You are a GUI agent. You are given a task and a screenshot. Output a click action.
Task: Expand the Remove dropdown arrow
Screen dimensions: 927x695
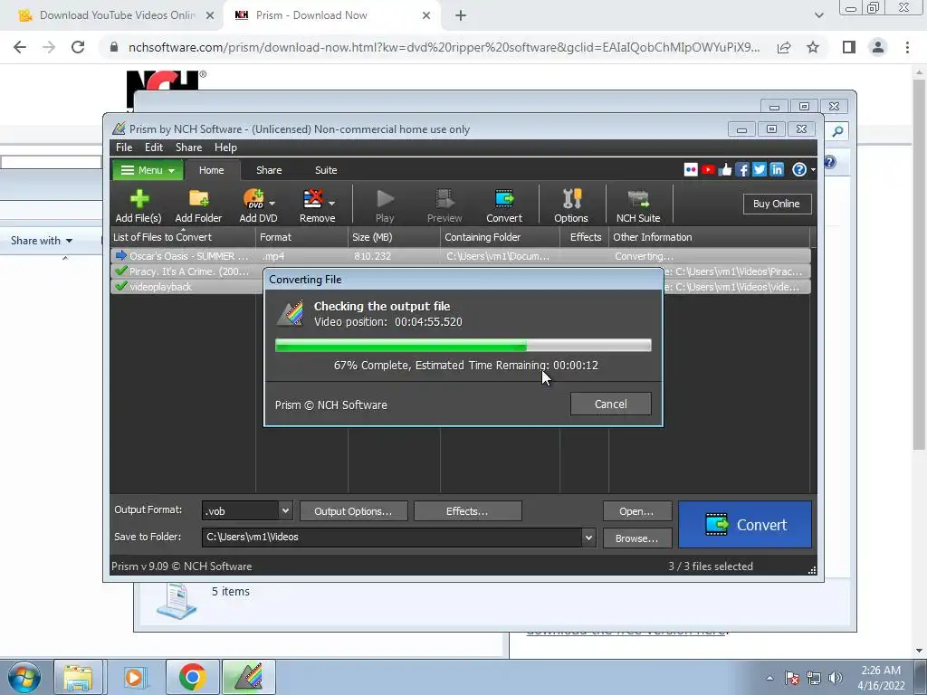pyautogui.click(x=331, y=204)
